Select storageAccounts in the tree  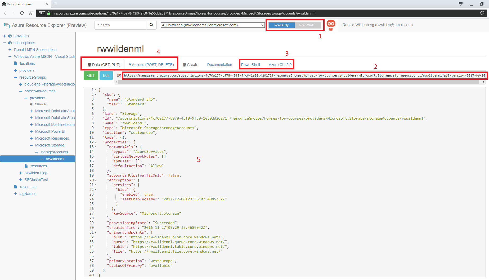pyautogui.click(x=54, y=152)
